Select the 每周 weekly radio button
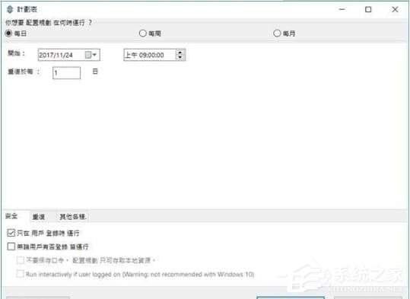The image size is (410, 299). coord(142,33)
